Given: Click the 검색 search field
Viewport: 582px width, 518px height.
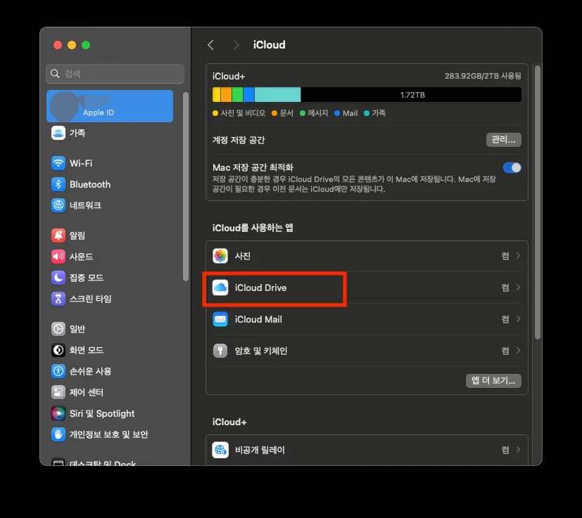Looking at the screenshot, I should tap(115, 73).
